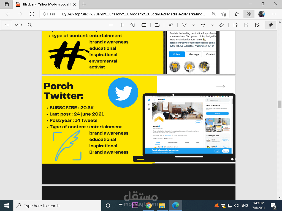The width and height of the screenshot is (282, 211).
Task: Close the Black and Yellow Modern Social tab
Action: pyautogui.click(x=75, y=4)
